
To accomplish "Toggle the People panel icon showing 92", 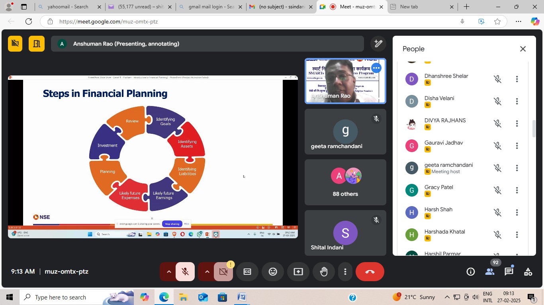I will 490,272.
